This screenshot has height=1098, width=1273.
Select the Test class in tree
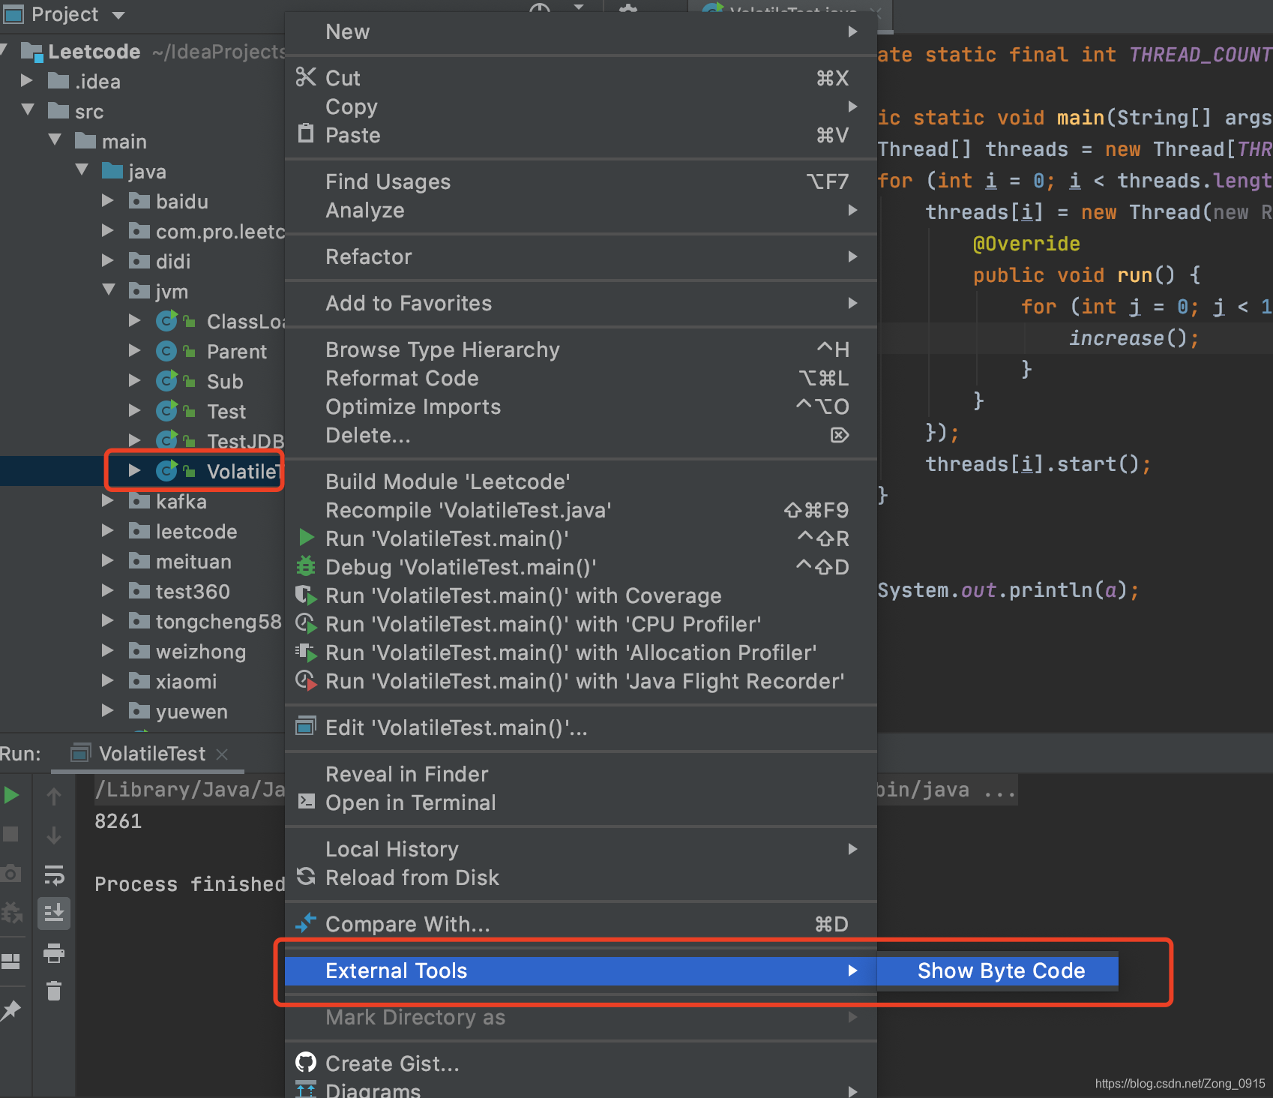[226, 411]
